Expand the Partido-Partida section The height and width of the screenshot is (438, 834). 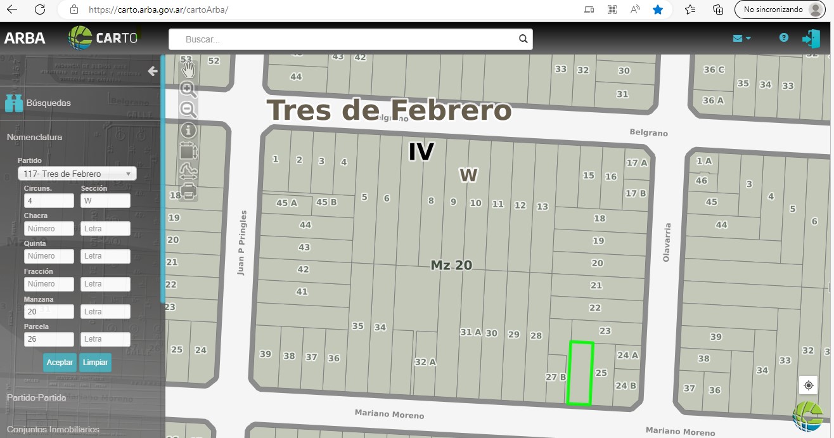pyautogui.click(x=37, y=397)
